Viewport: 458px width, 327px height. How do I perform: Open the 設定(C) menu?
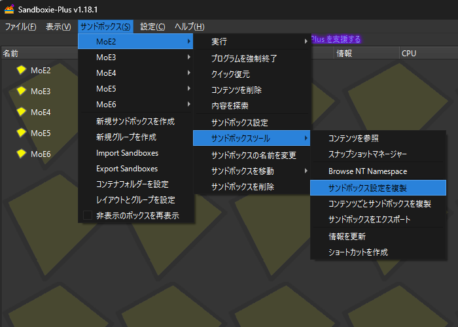tap(152, 27)
